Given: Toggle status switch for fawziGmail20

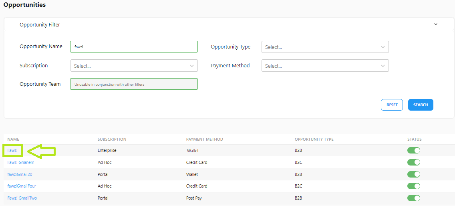Looking at the screenshot, I should [x=414, y=174].
